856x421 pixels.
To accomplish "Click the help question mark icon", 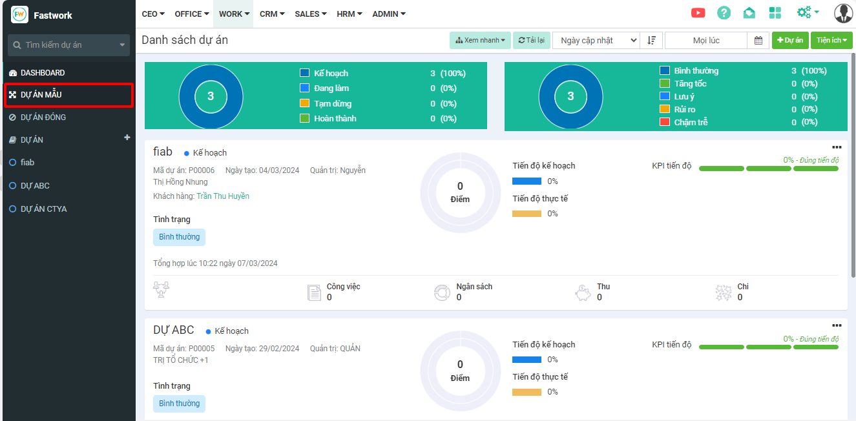I will [x=724, y=13].
